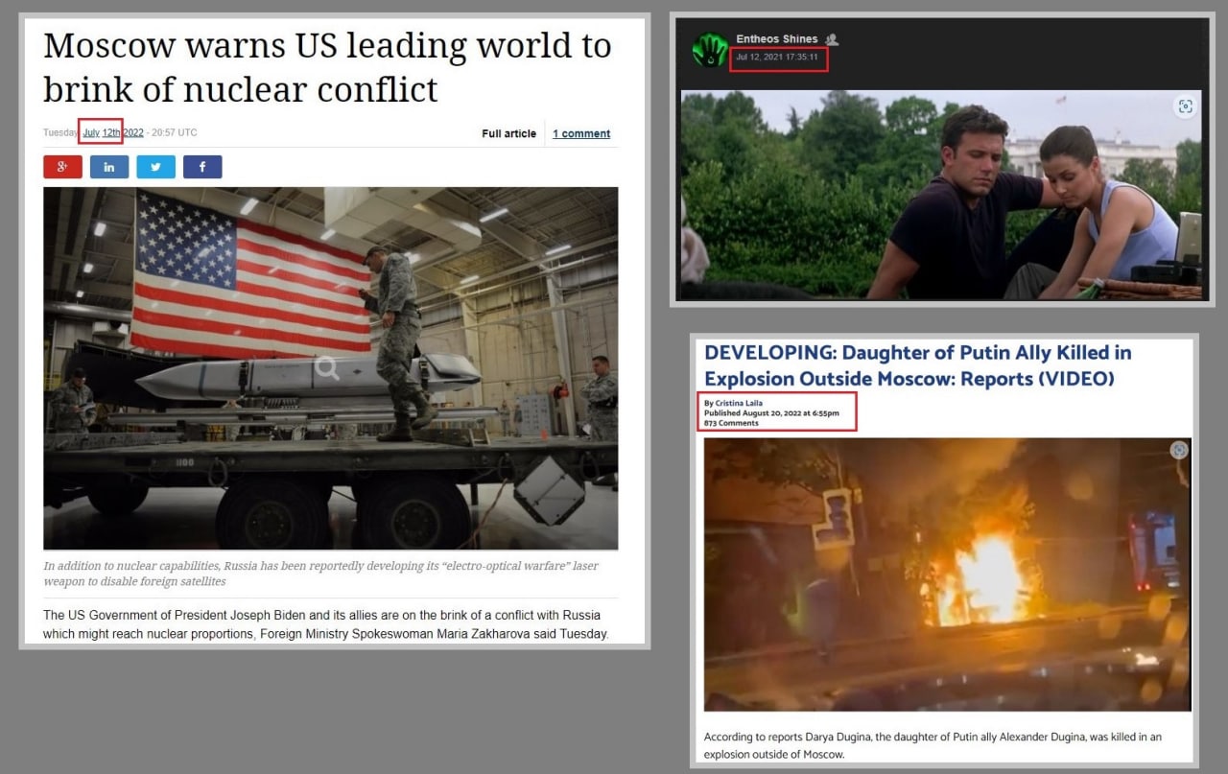
Task: Open the 'July 12th 2022' date link
Action: pos(113,133)
